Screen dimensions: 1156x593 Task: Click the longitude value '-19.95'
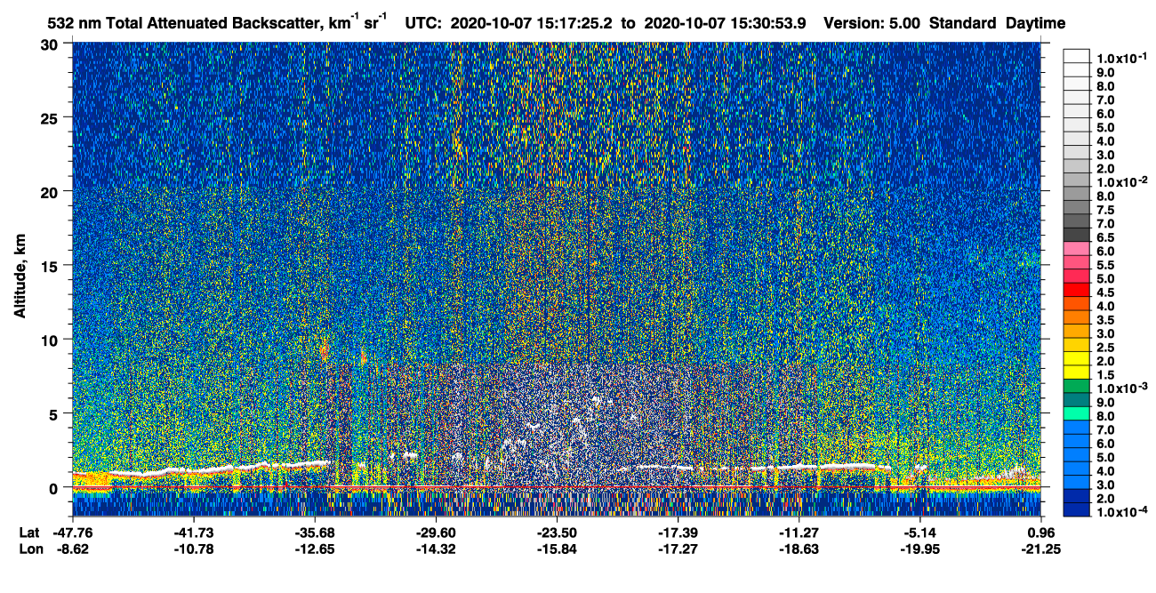click(919, 549)
